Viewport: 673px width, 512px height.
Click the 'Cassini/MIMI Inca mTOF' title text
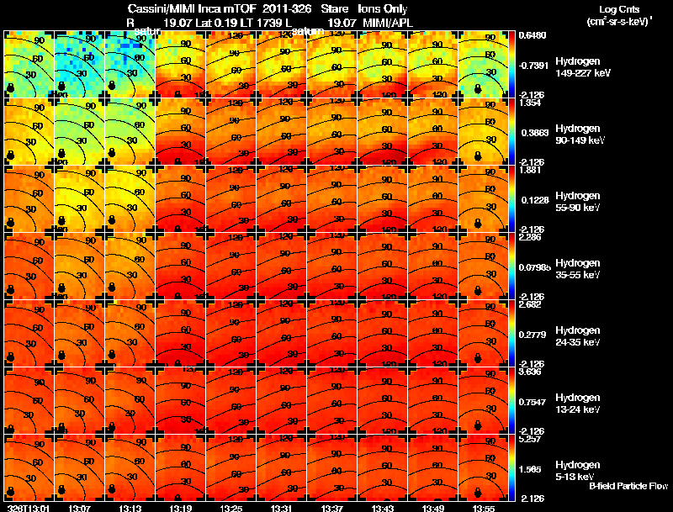point(192,8)
